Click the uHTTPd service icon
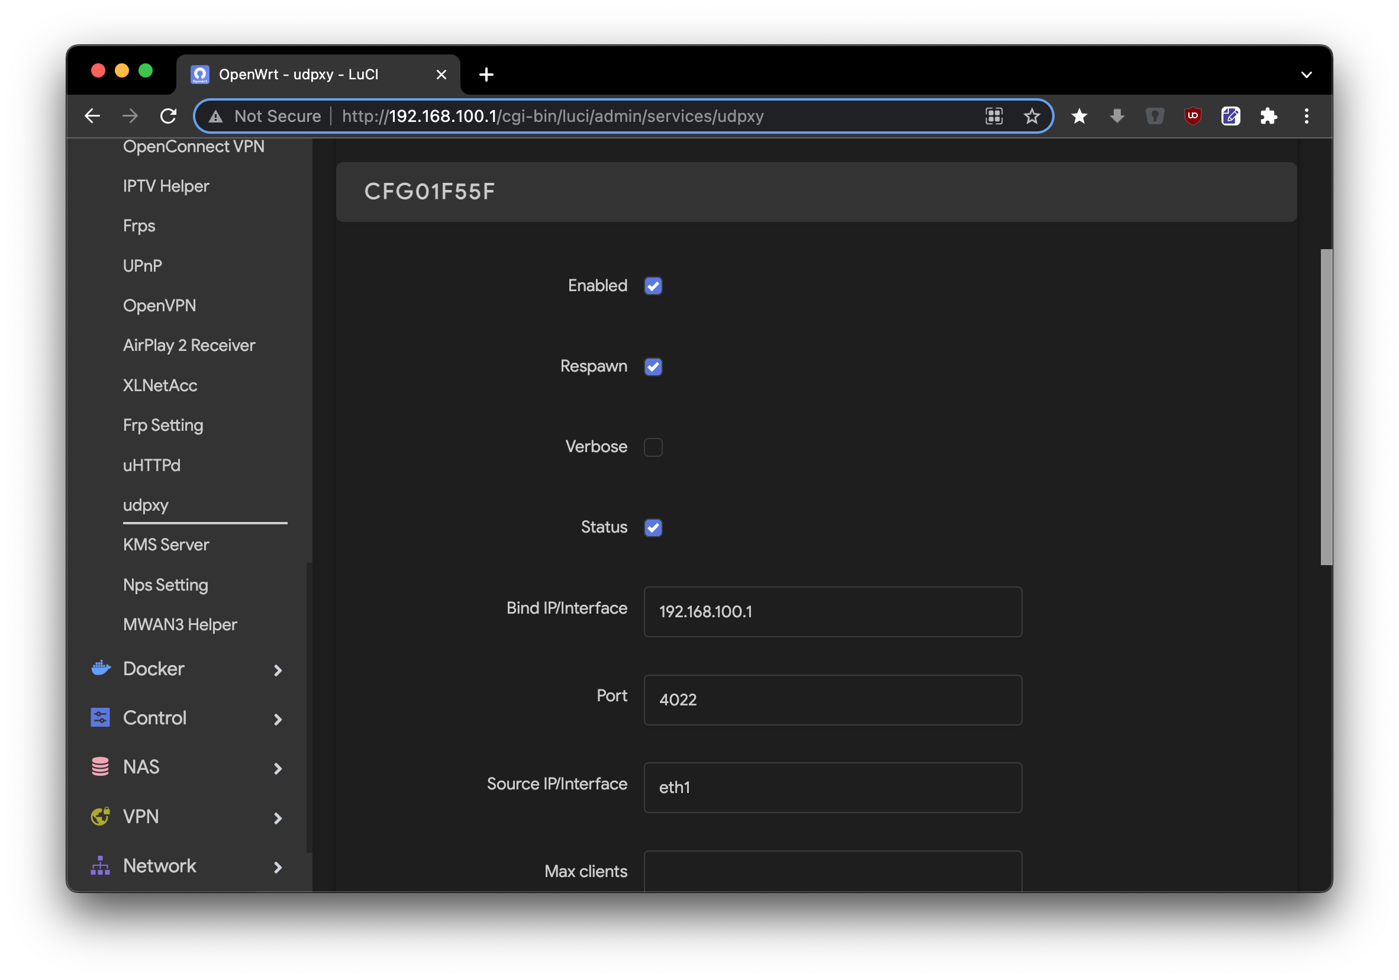Screen dimensions: 1399x980 click(150, 465)
